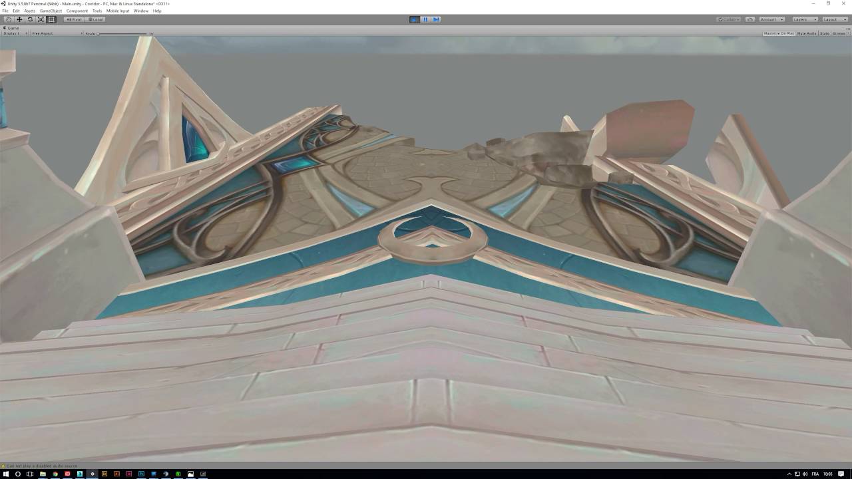Open the GameObject menu

tap(51, 11)
